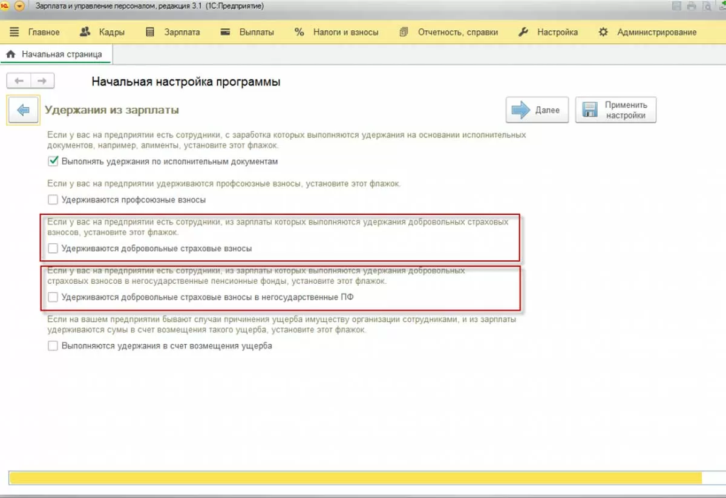726x498 pixels.
Task: Open the orange main menu dropdown arrow
Action: pyautogui.click(x=21, y=6)
